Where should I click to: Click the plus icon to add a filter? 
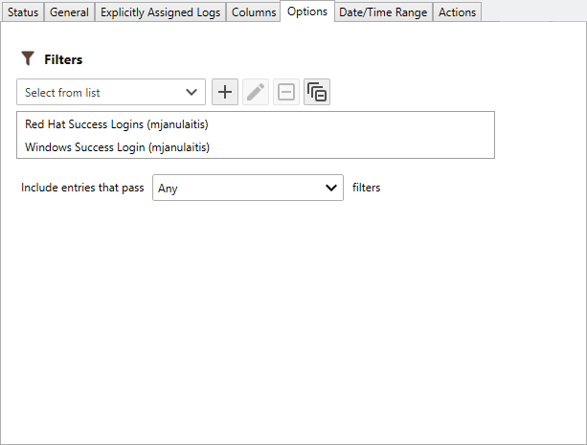225,93
